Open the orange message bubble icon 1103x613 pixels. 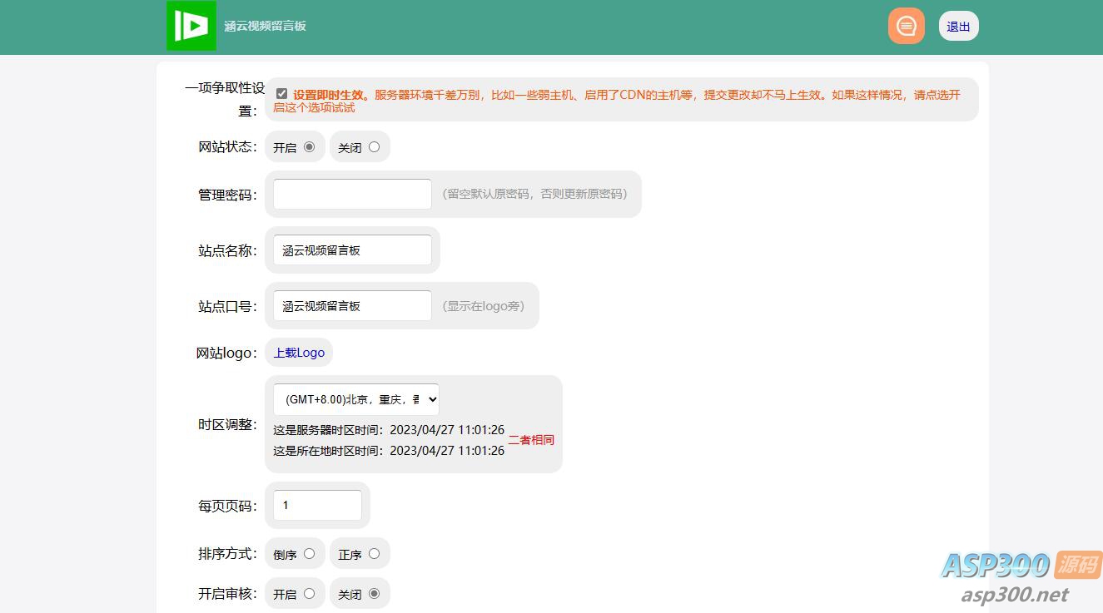click(x=907, y=26)
